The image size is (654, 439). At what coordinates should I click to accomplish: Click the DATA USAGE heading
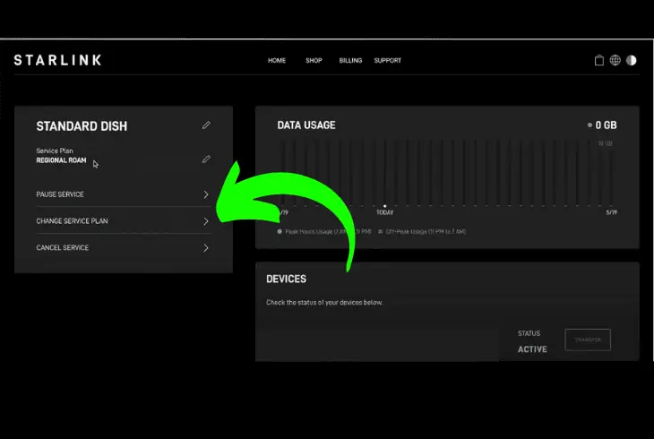306,125
